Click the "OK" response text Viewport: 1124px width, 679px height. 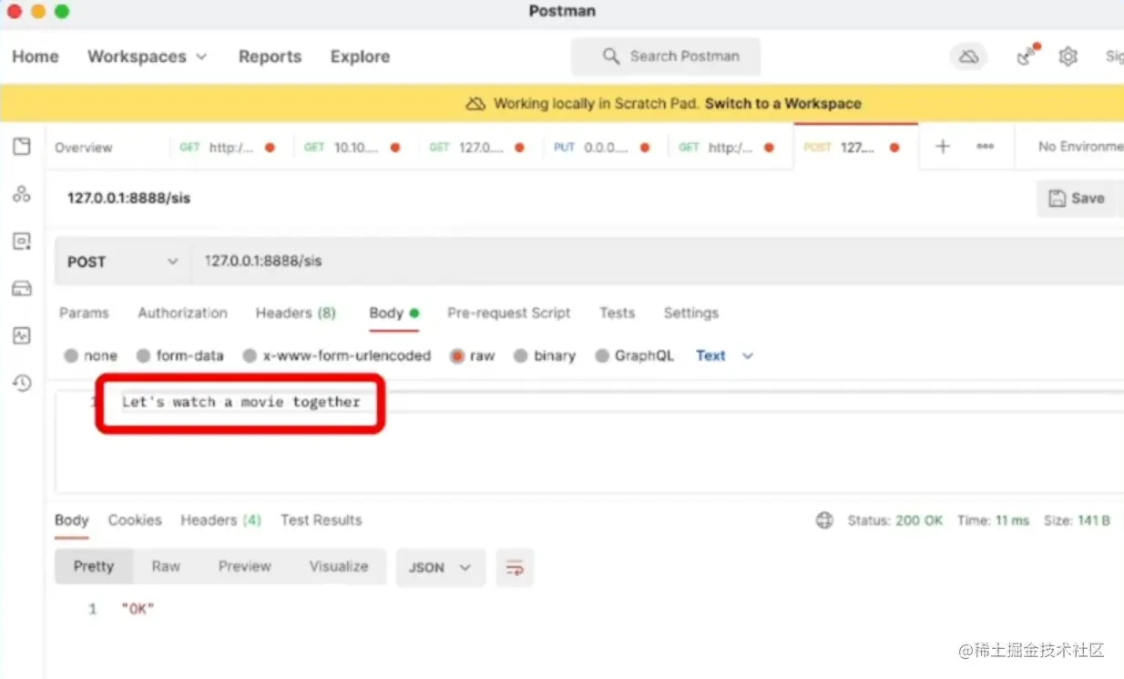(138, 609)
